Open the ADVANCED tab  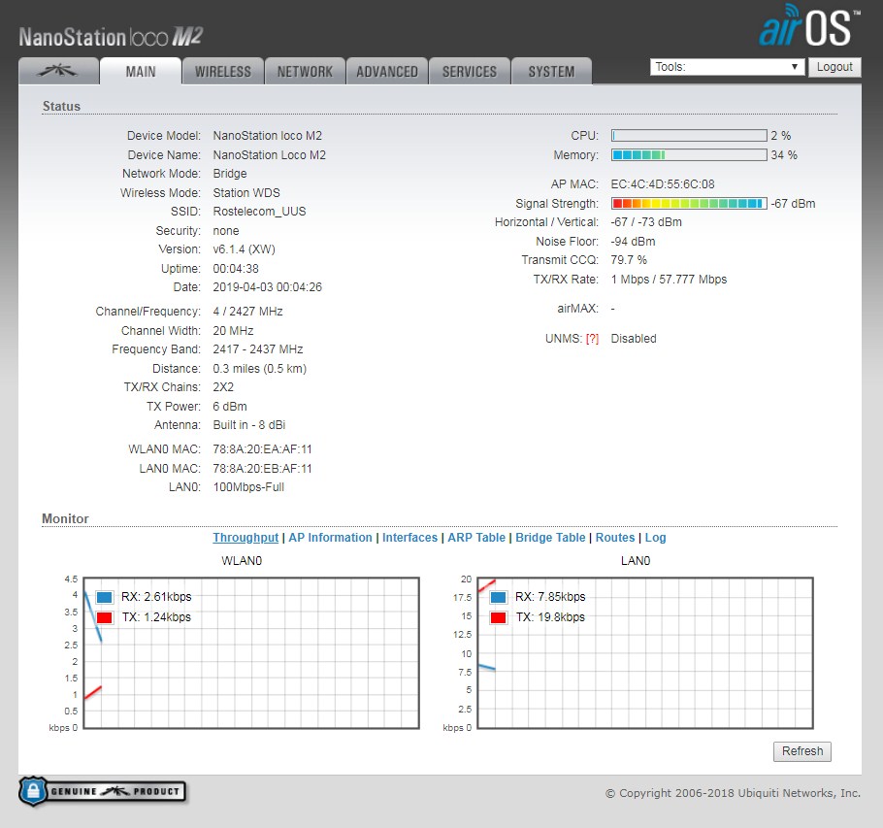387,71
